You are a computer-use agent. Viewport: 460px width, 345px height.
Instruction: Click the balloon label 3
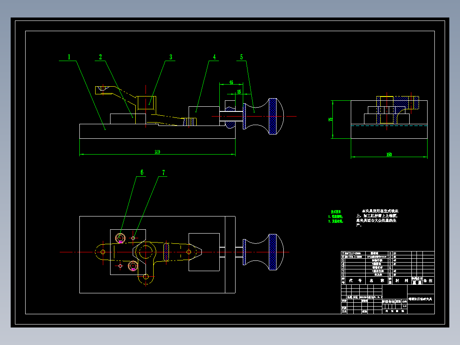pos(171,57)
